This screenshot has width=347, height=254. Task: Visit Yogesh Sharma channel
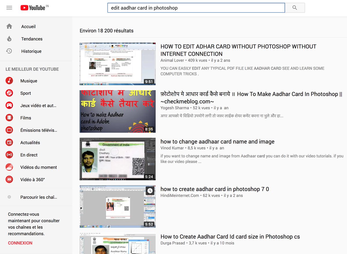[175, 108]
